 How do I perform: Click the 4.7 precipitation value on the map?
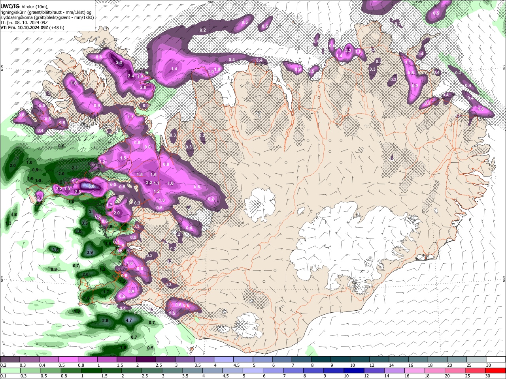click(128, 320)
